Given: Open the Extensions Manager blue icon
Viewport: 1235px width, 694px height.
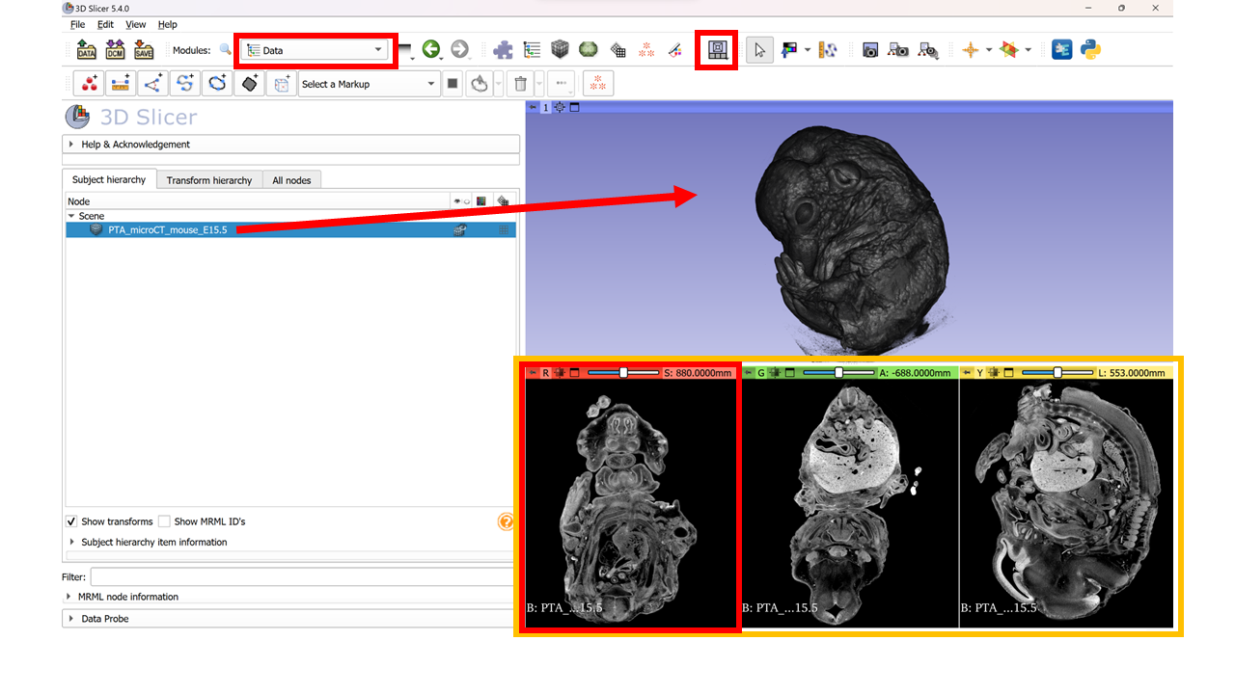Looking at the screenshot, I should click(1062, 50).
